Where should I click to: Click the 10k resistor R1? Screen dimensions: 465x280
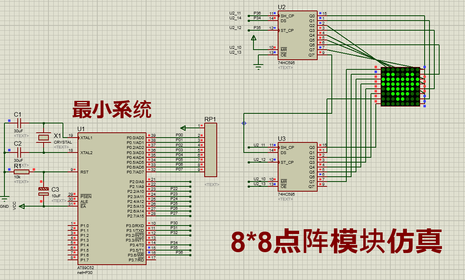(21, 171)
